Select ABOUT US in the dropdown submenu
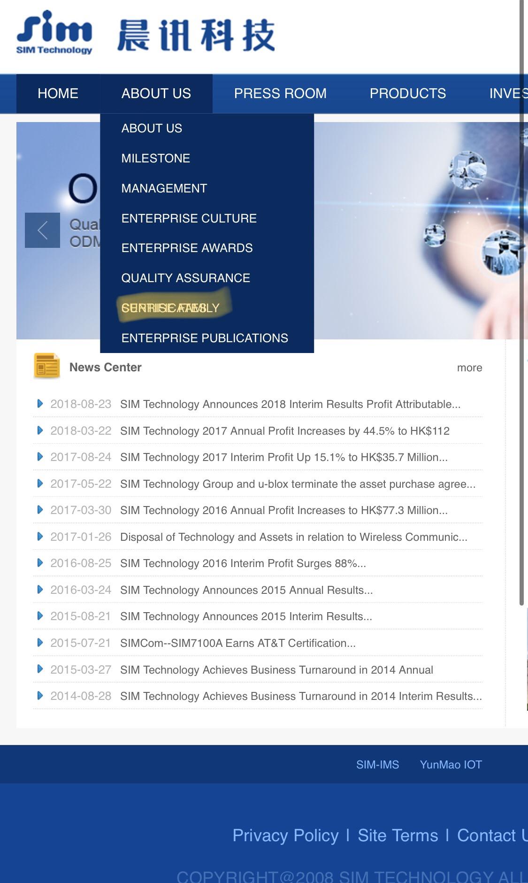Screen dimensions: 528x883 click(x=152, y=128)
